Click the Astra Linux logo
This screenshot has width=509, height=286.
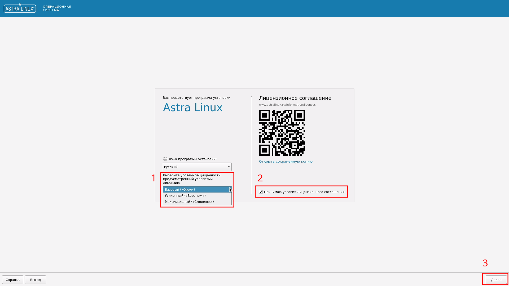(x=20, y=8)
